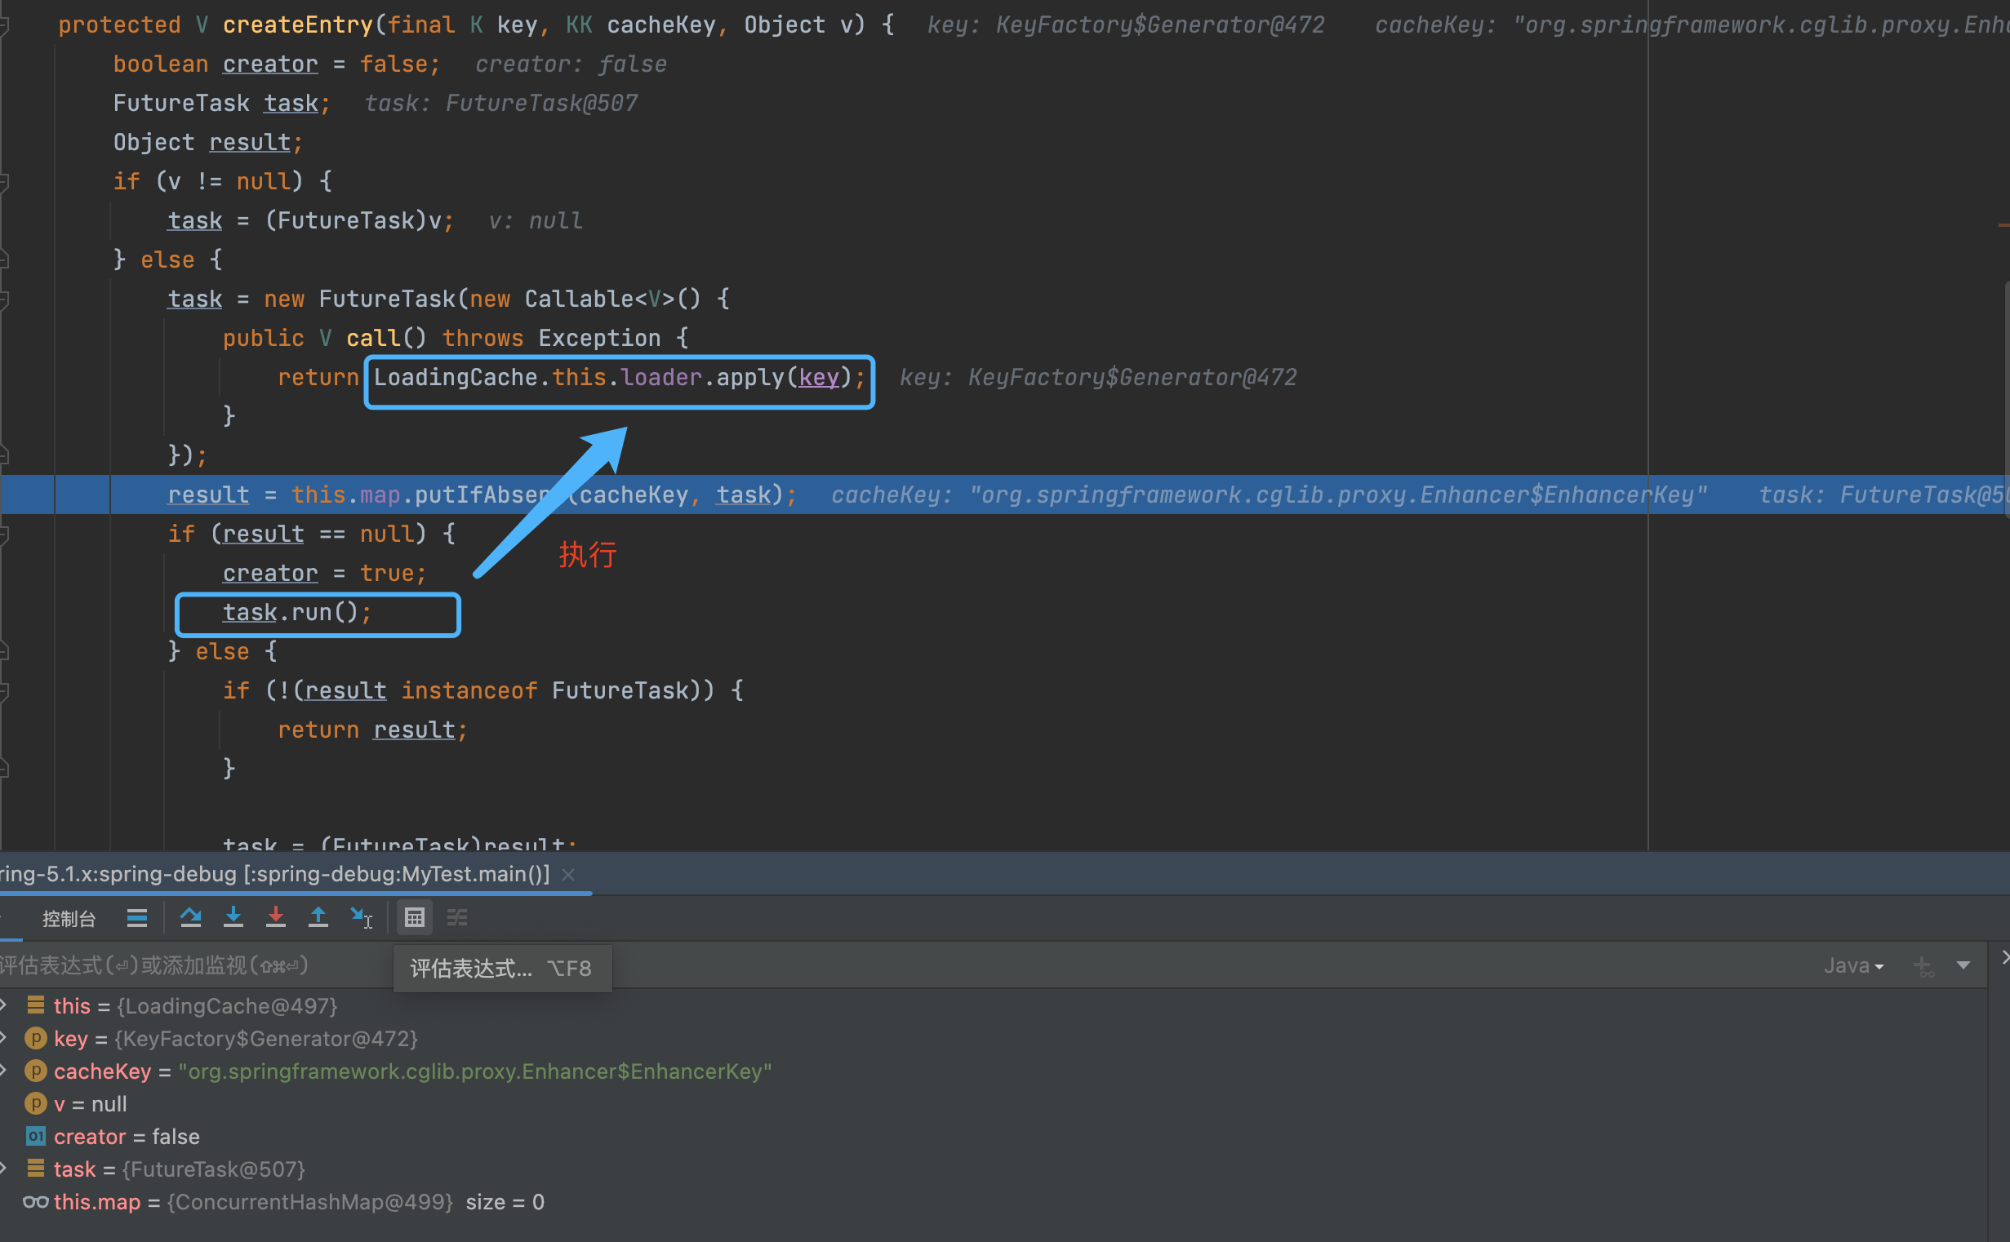The height and width of the screenshot is (1242, 2010).
Task: Select the spring-debug MyTest.main() debug tab
Action: pyautogui.click(x=274, y=873)
